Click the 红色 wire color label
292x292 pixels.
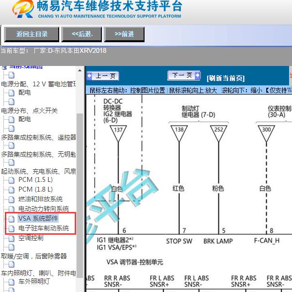pyautogui.click(x=178, y=188)
